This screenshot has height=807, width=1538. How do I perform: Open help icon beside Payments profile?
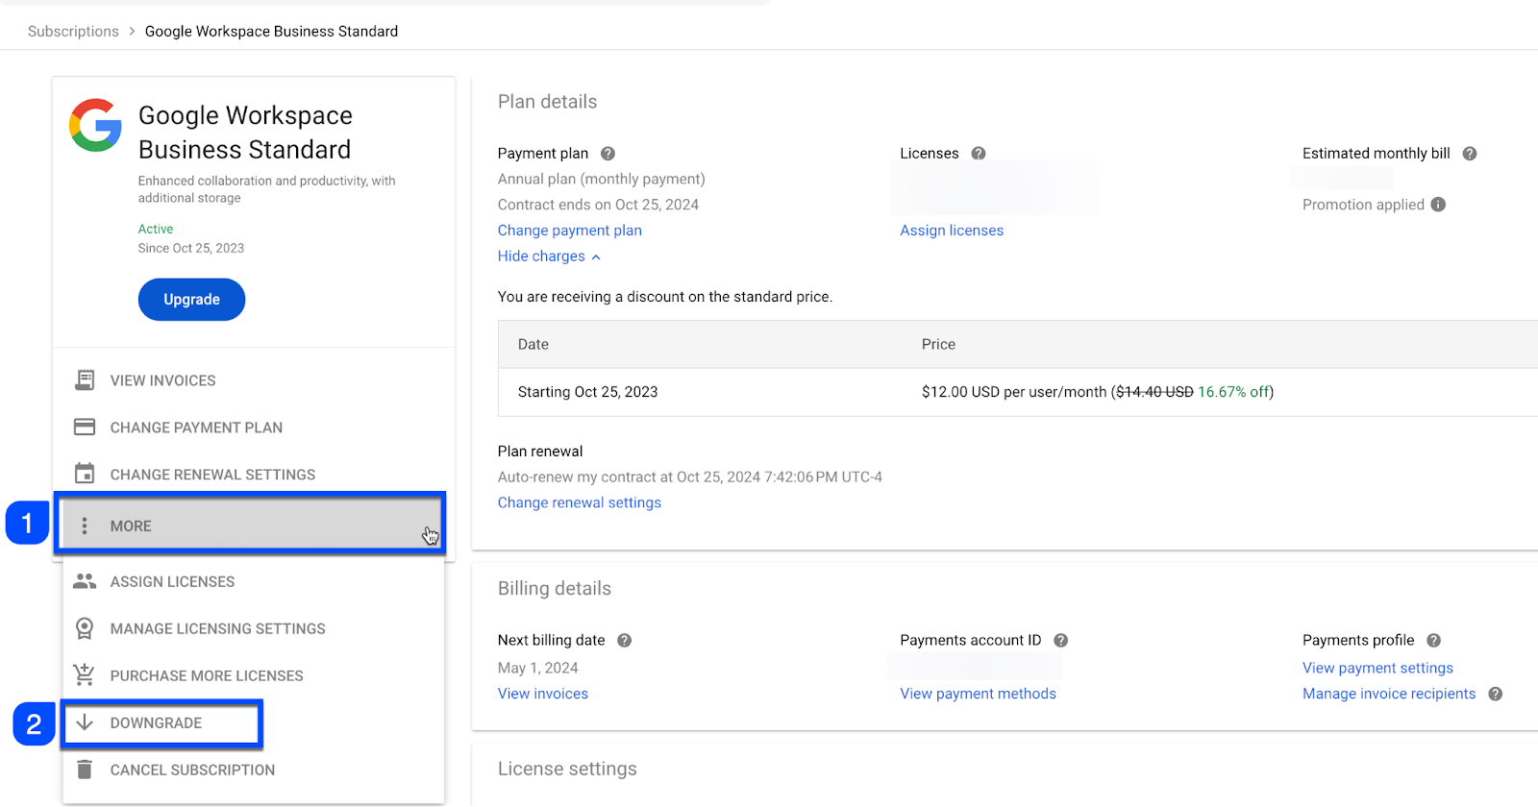tap(1433, 641)
